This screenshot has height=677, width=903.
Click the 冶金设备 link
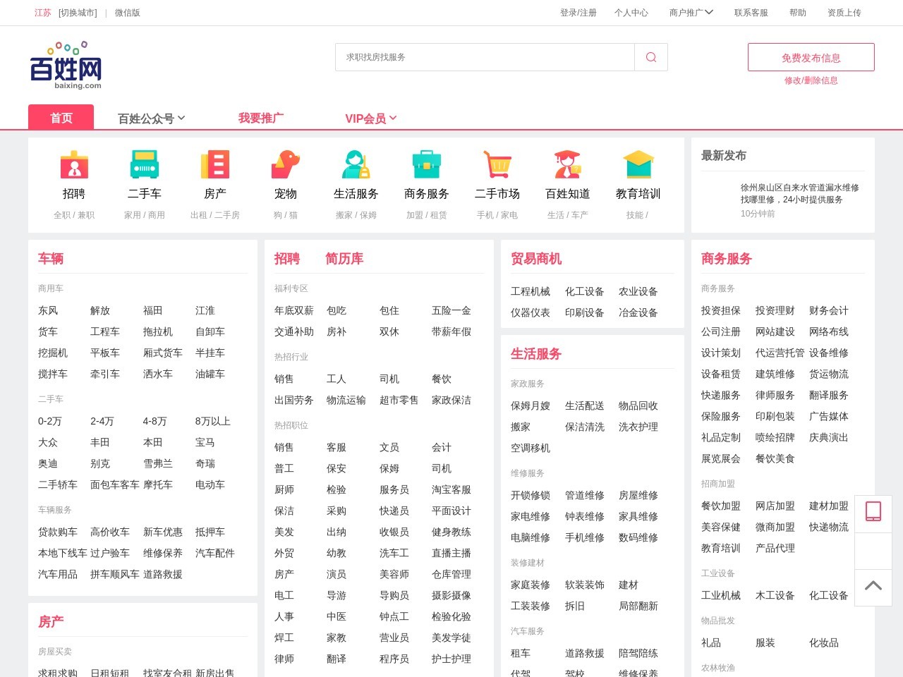point(638,312)
